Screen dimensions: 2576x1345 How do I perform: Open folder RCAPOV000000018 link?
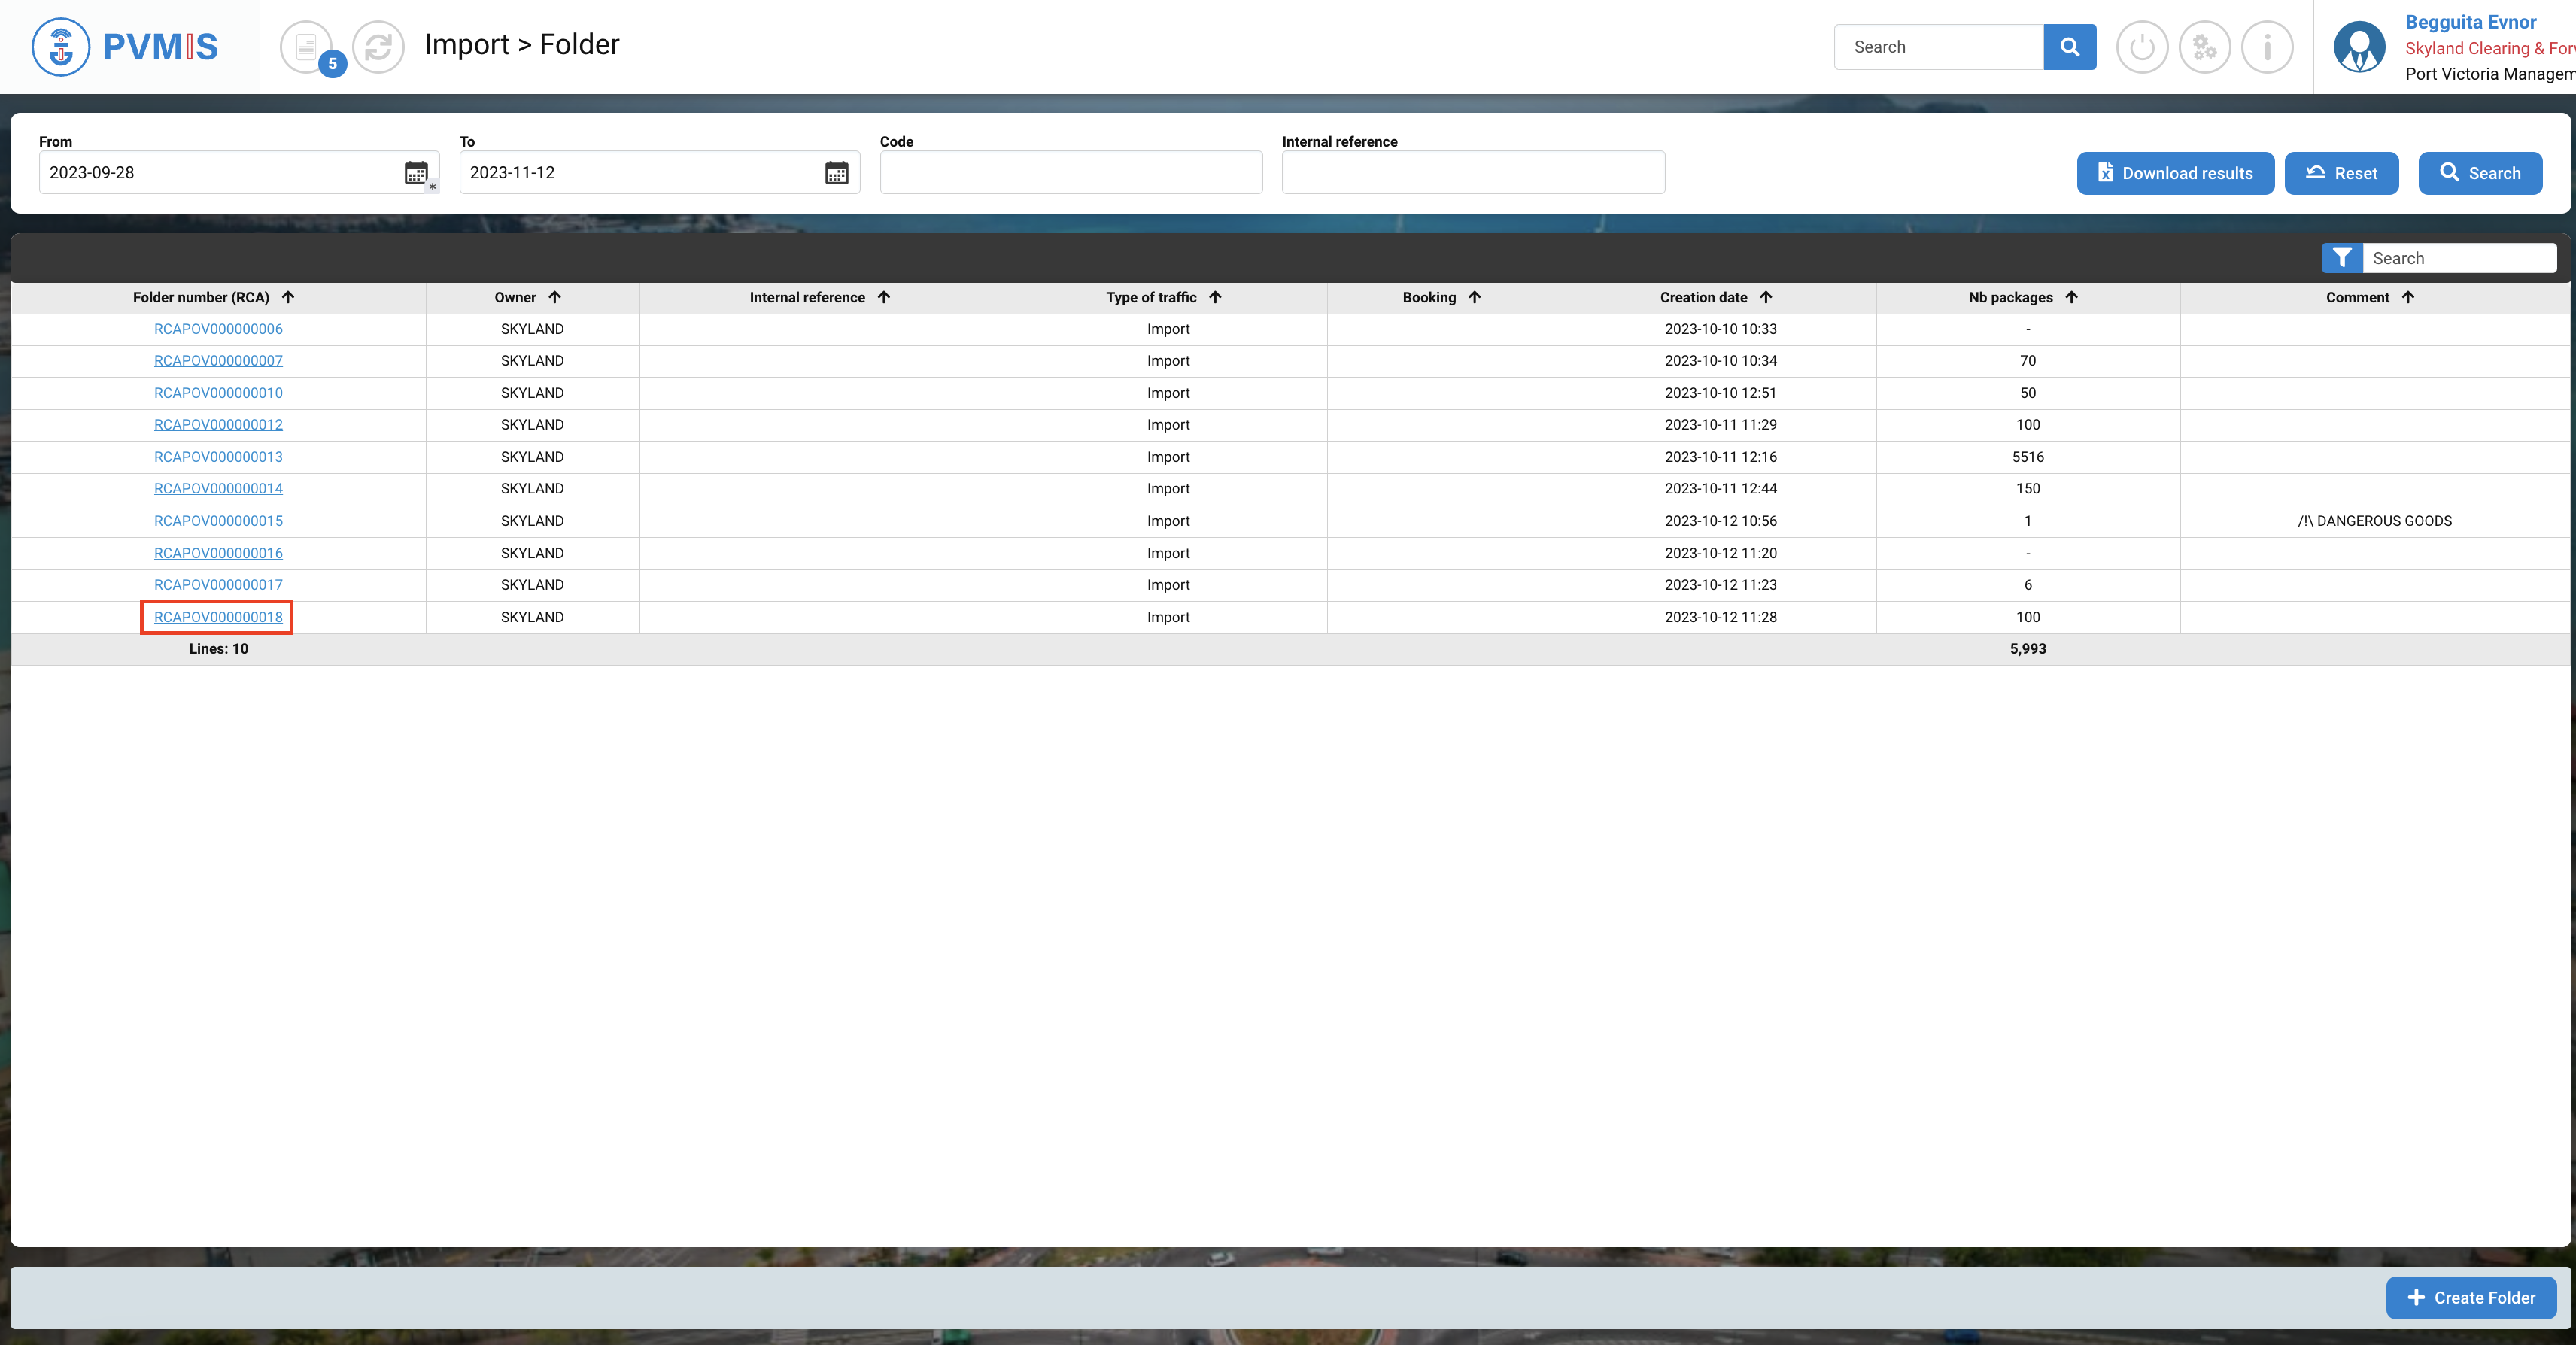tap(218, 617)
